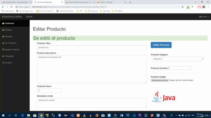Image resolution: width=211 pixels, height=118 pixels.
Task: Open File Explorer from the taskbar
Action: pyautogui.click(x=29, y=115)
